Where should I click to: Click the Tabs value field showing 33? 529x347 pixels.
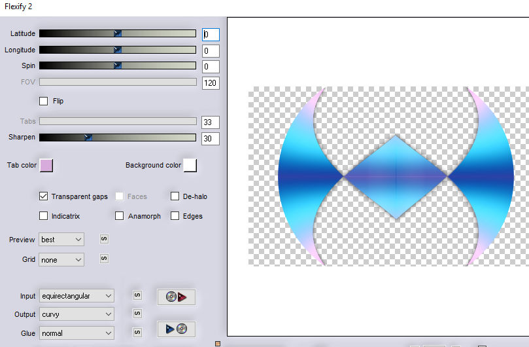211,122
